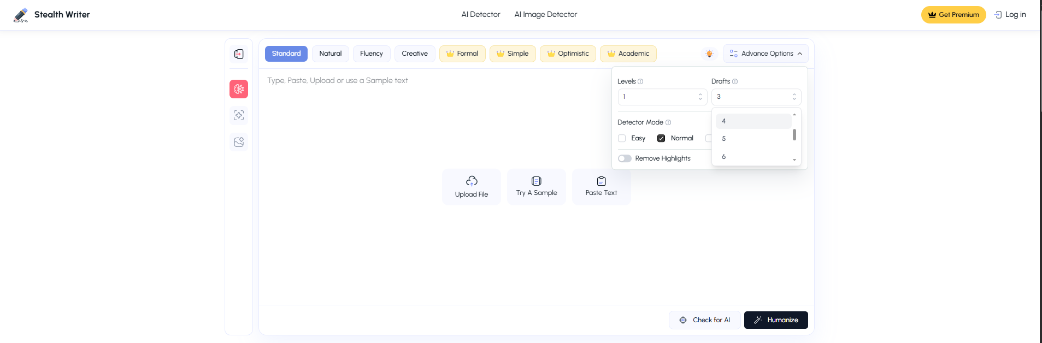Click the Levels info icon
The height and width of the screenshot is (343, 1042).
[x=640, y=81]
